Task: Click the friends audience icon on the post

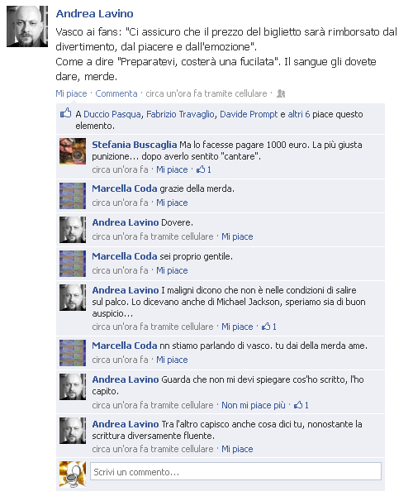Action: [281, 93]
